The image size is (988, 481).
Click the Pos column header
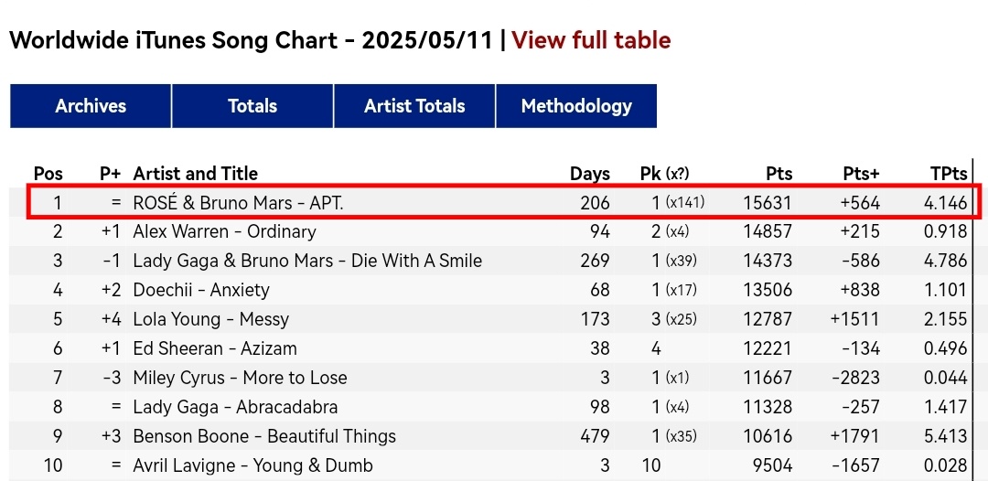(48, 173)
